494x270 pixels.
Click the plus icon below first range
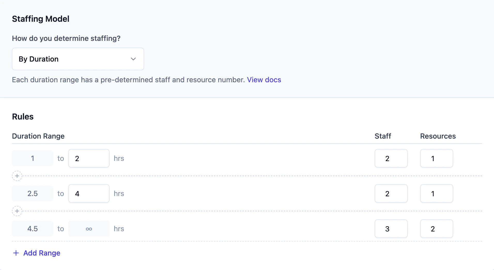pos(17,176)
